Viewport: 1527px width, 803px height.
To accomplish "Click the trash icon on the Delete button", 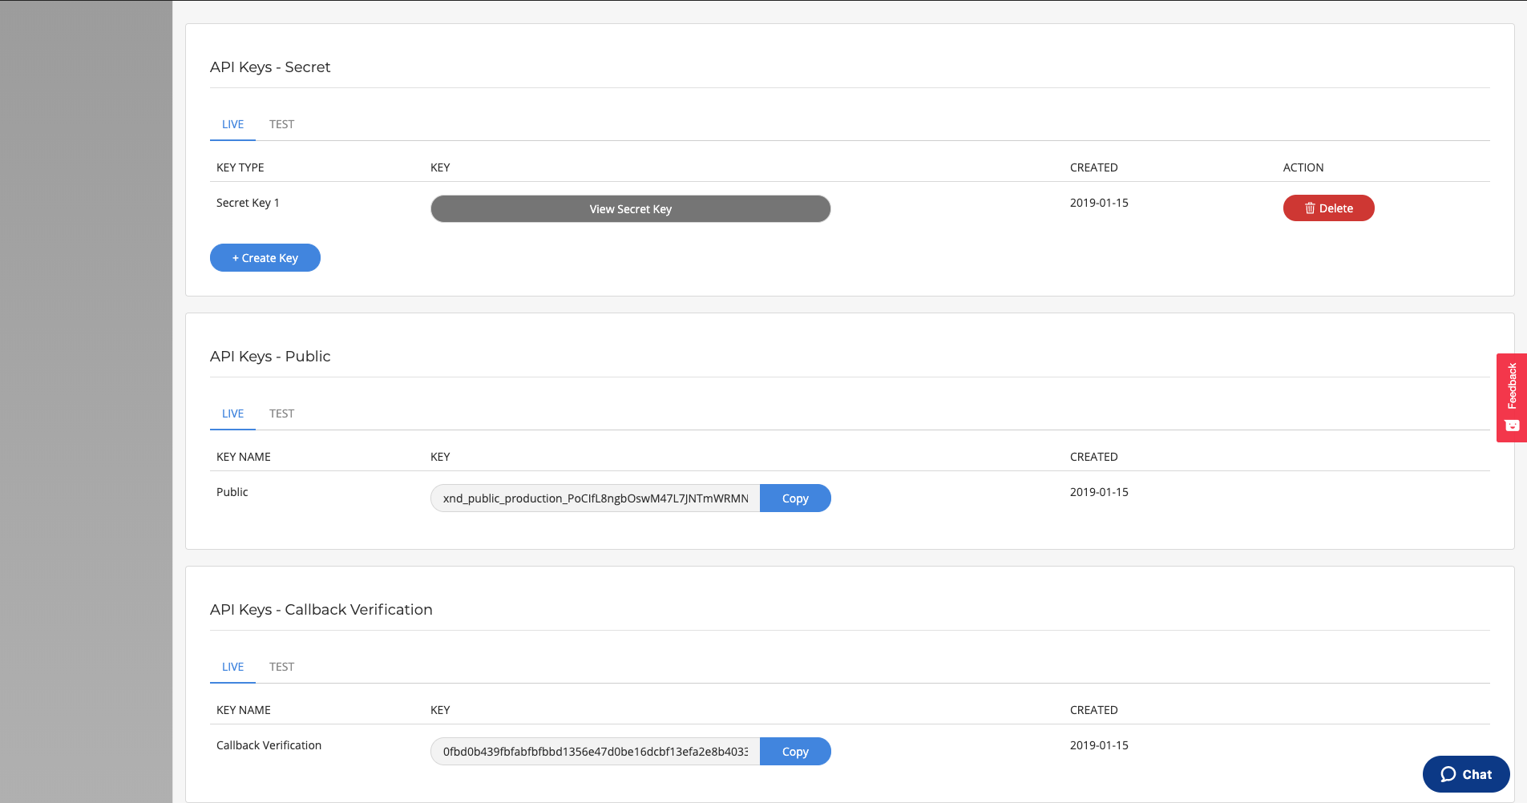I will click(1310, 208).
